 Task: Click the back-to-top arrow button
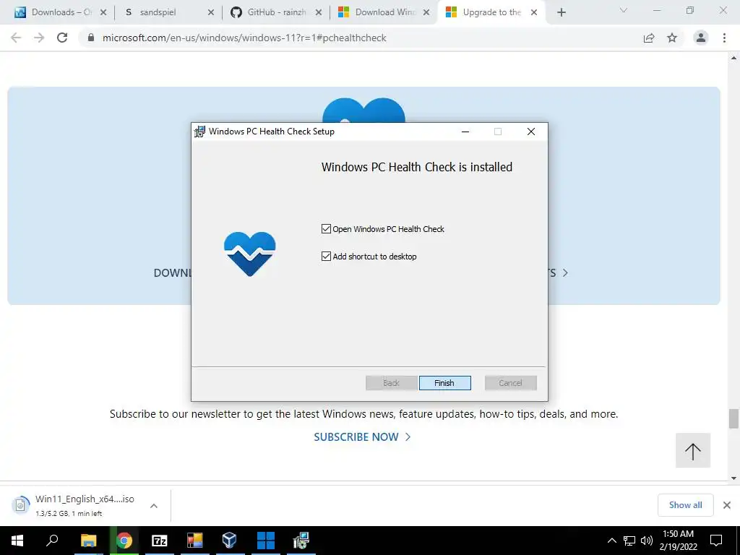[693, 450]
